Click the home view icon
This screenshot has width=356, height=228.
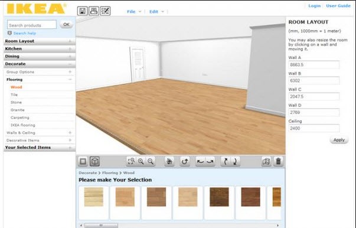click(169, 161)
